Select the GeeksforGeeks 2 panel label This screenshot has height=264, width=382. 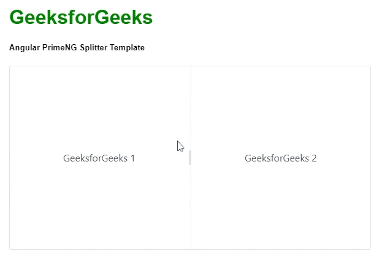[280, 158]
